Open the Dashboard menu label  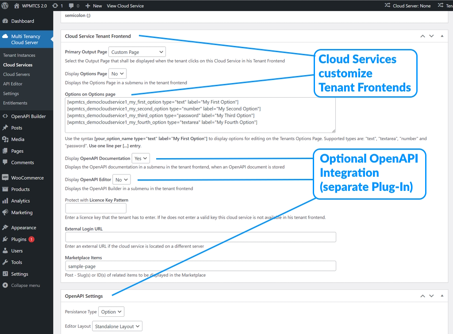(x=23, y=21)
